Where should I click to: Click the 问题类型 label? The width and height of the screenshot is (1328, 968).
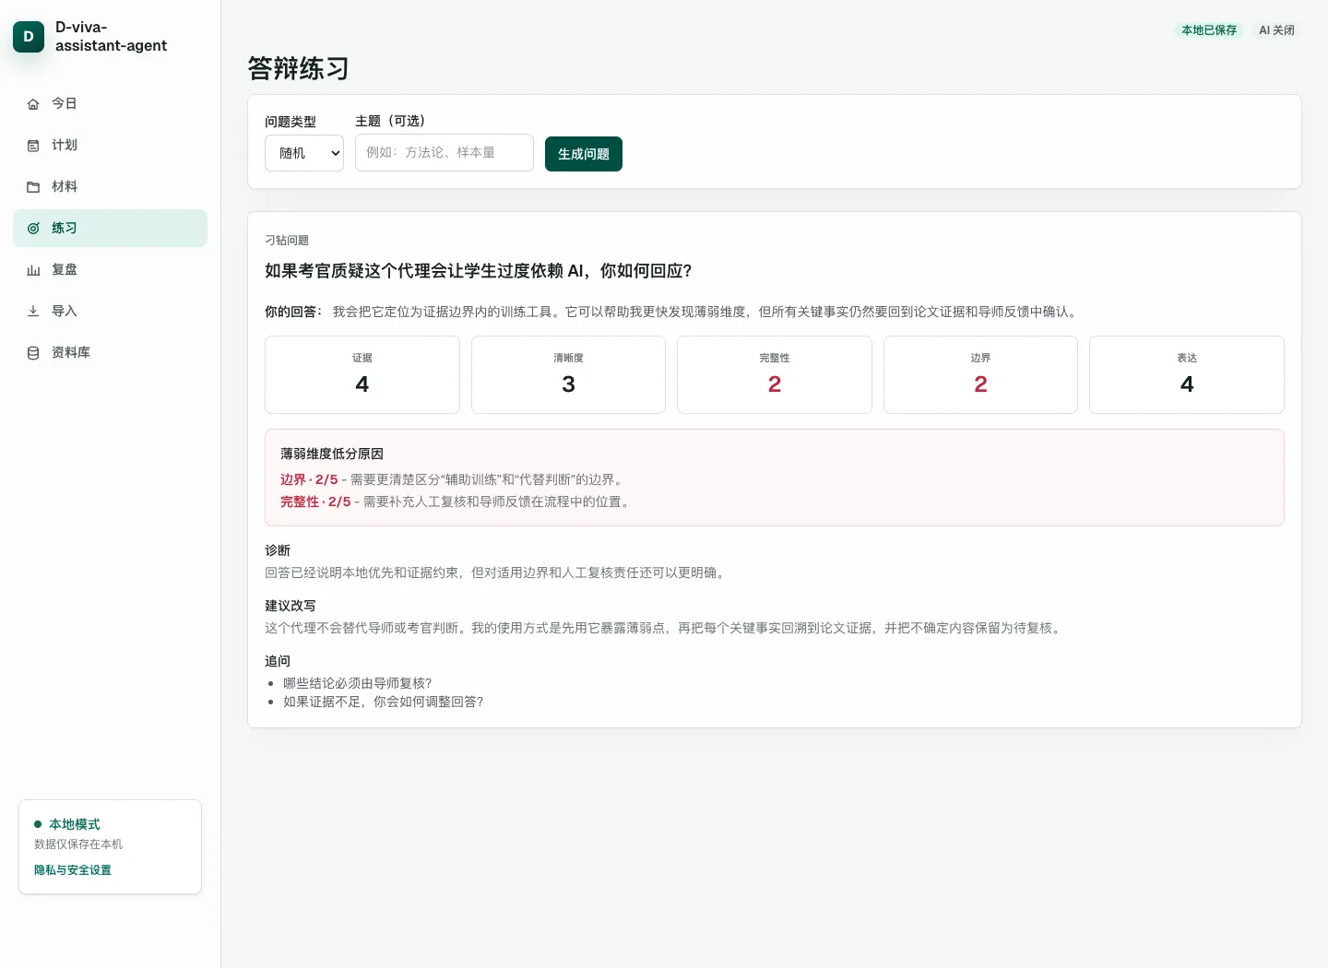coord(290,122)
